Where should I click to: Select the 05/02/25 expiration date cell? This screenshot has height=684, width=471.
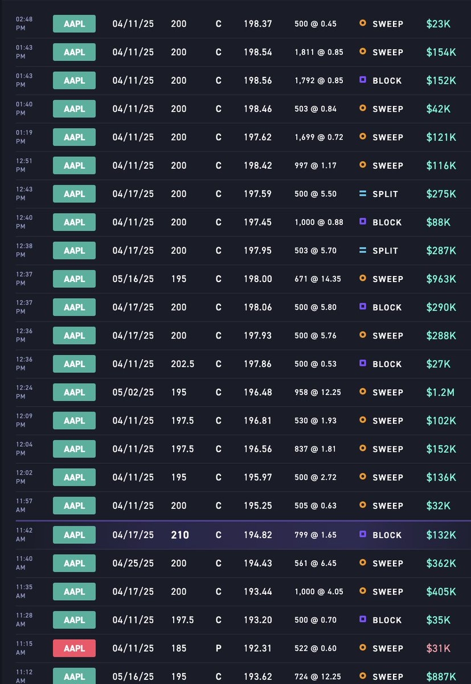click(133, 393)
